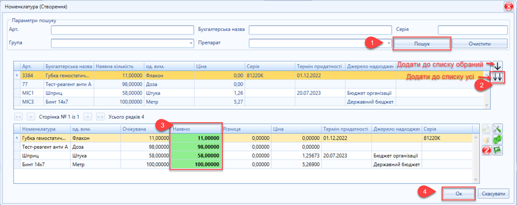Go to the next page (>)
Viewport: 517px width, 205px height.
pyautogui.click(x=88, y=117)
